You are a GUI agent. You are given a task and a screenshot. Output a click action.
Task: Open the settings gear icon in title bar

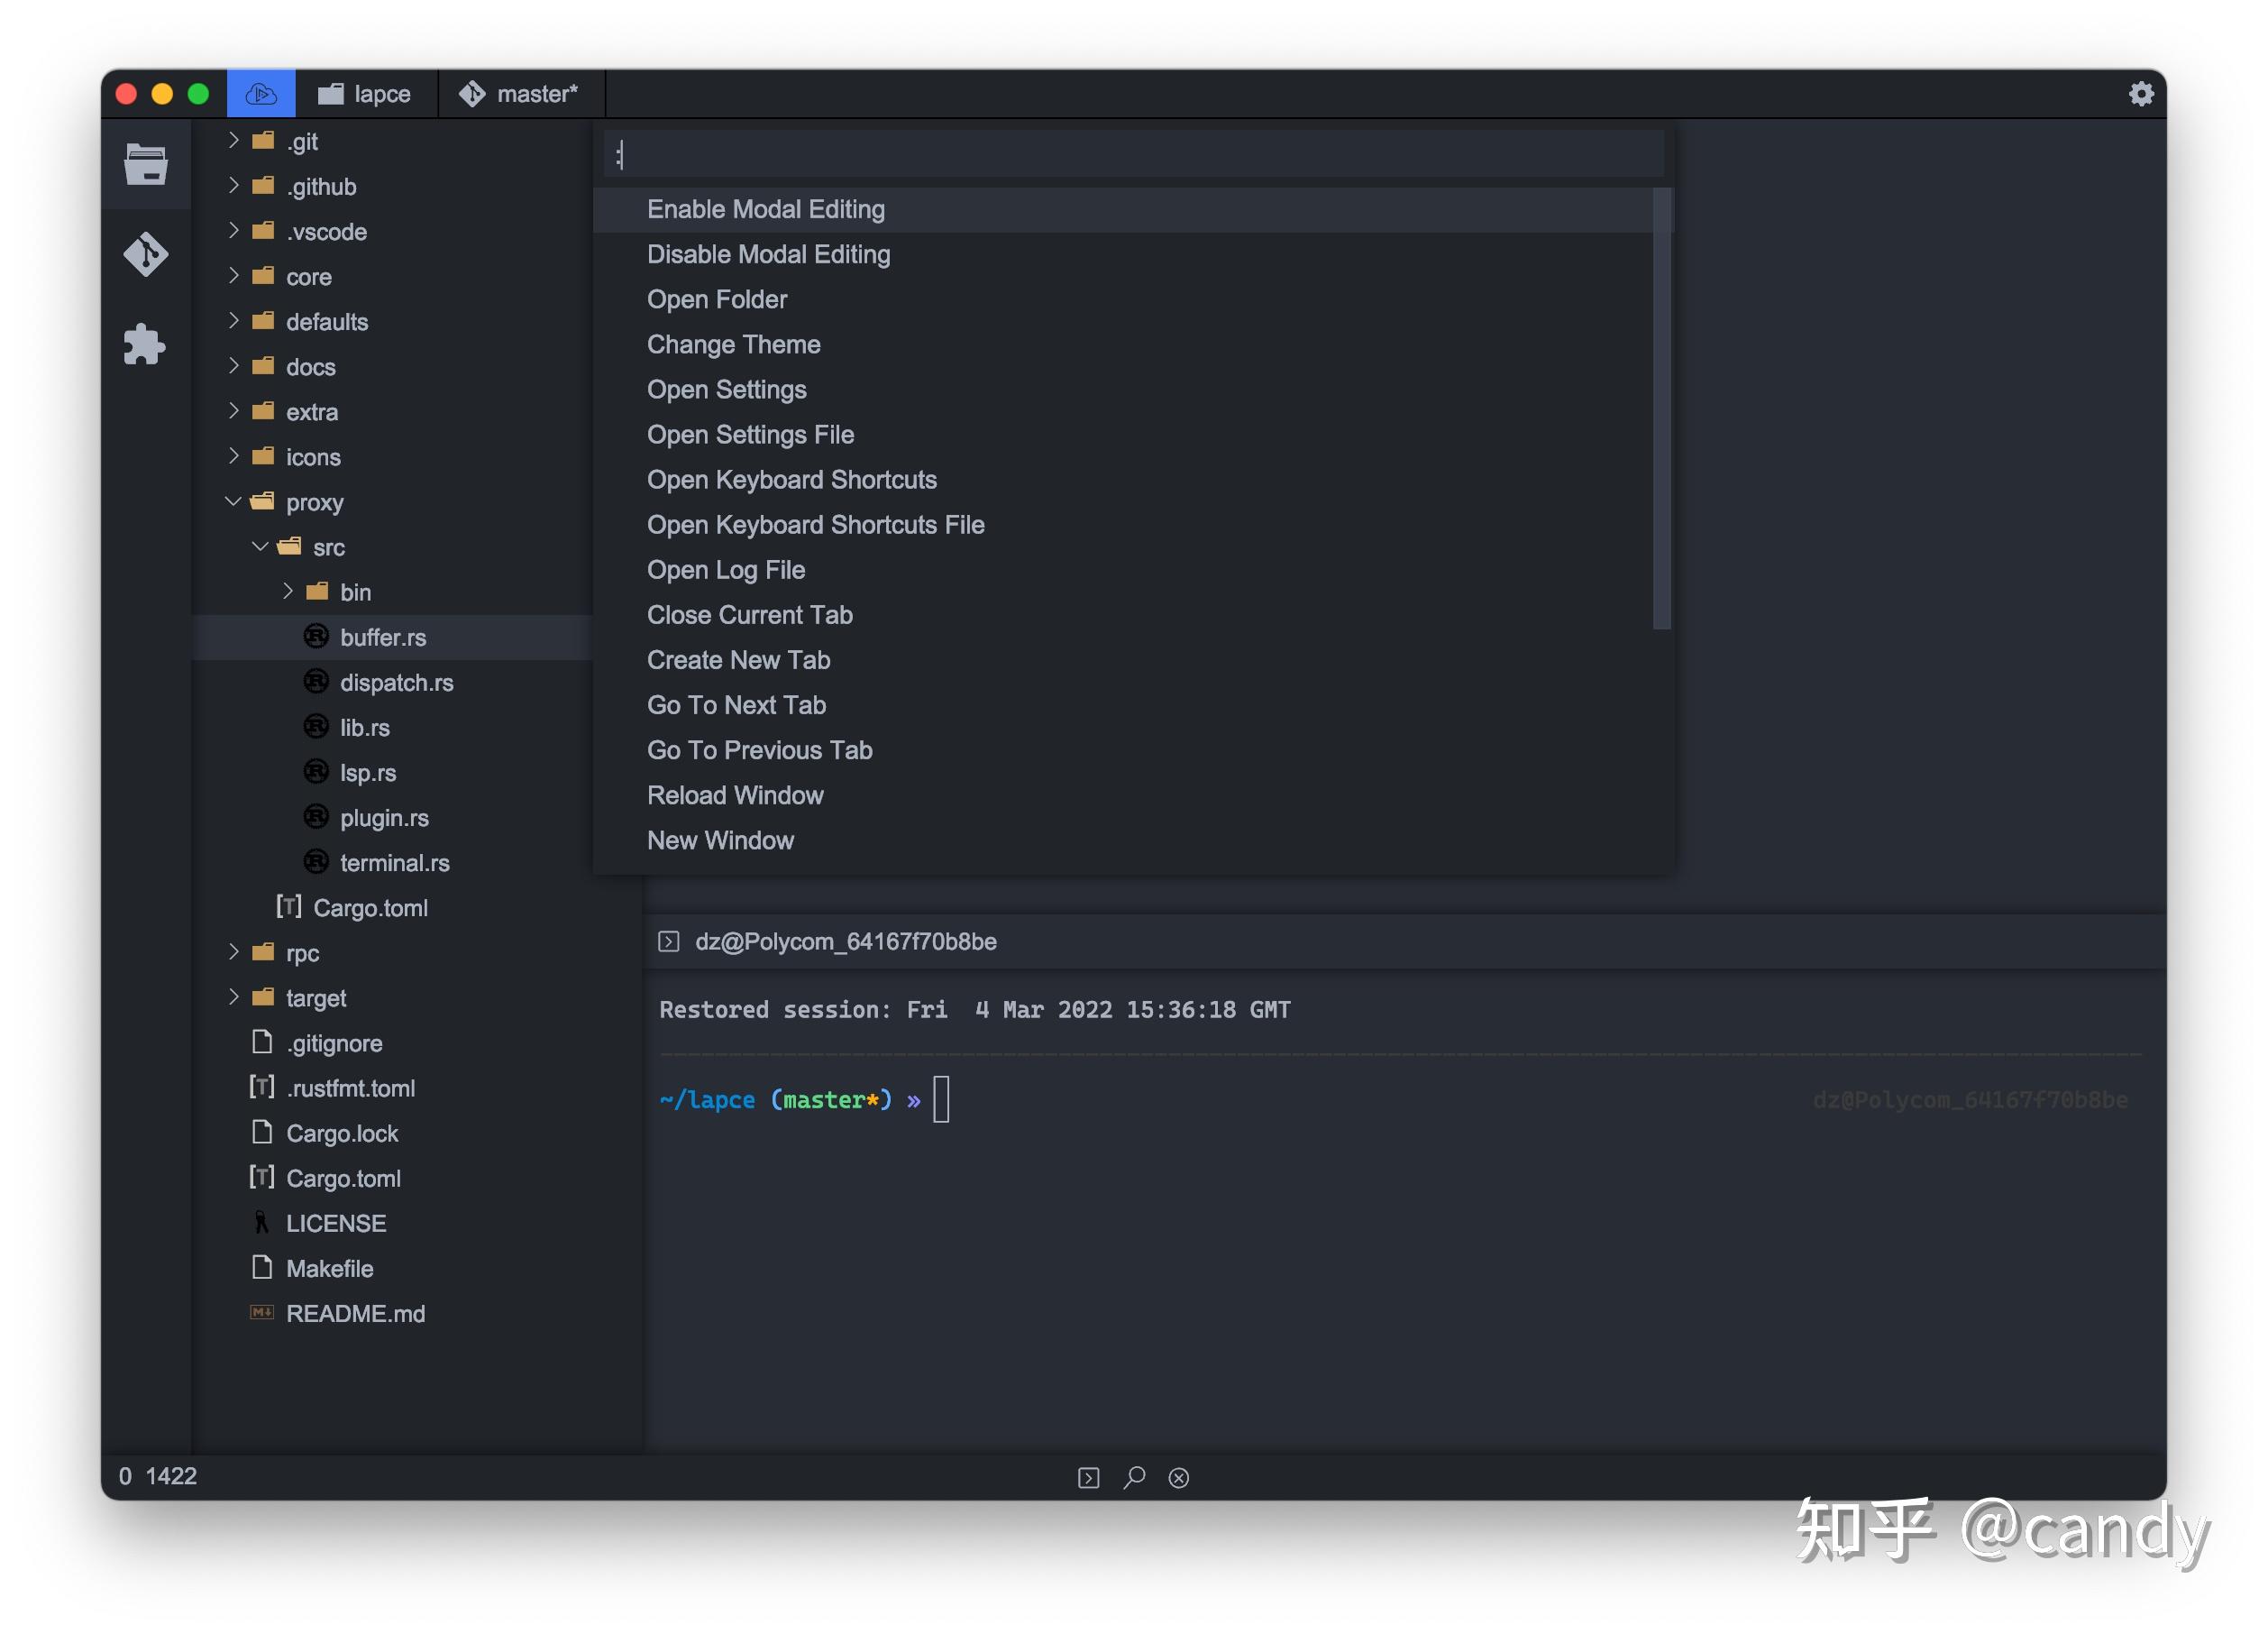(x=2141, y=94)
